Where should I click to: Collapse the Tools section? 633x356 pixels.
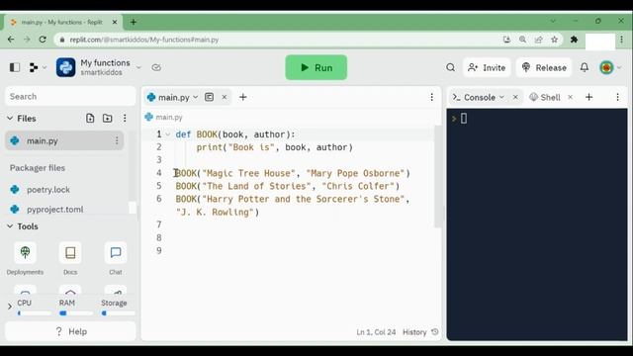(x=10, y=226)
